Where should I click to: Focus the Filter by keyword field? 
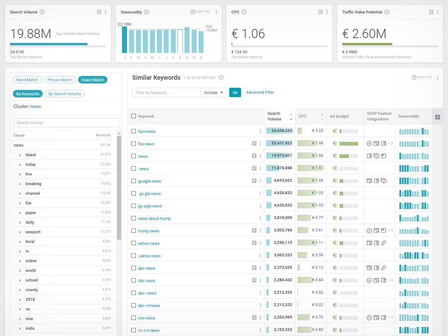pos(167,93)
